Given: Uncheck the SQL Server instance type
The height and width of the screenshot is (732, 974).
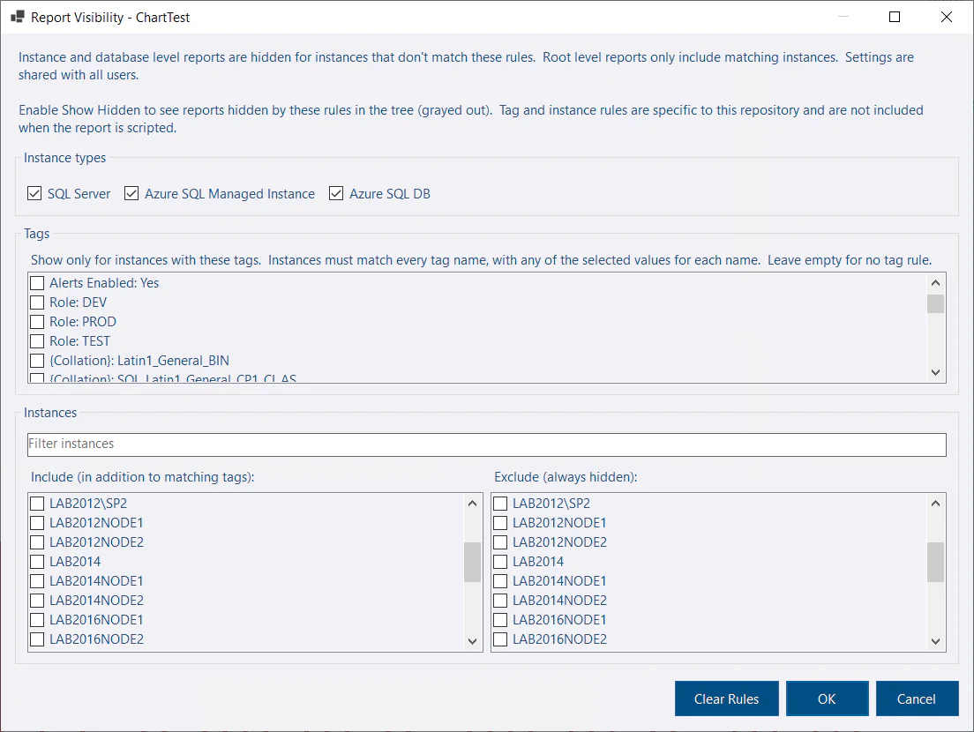Looking at the screenshot, I should pyautogui.click(x=34, y=194).
